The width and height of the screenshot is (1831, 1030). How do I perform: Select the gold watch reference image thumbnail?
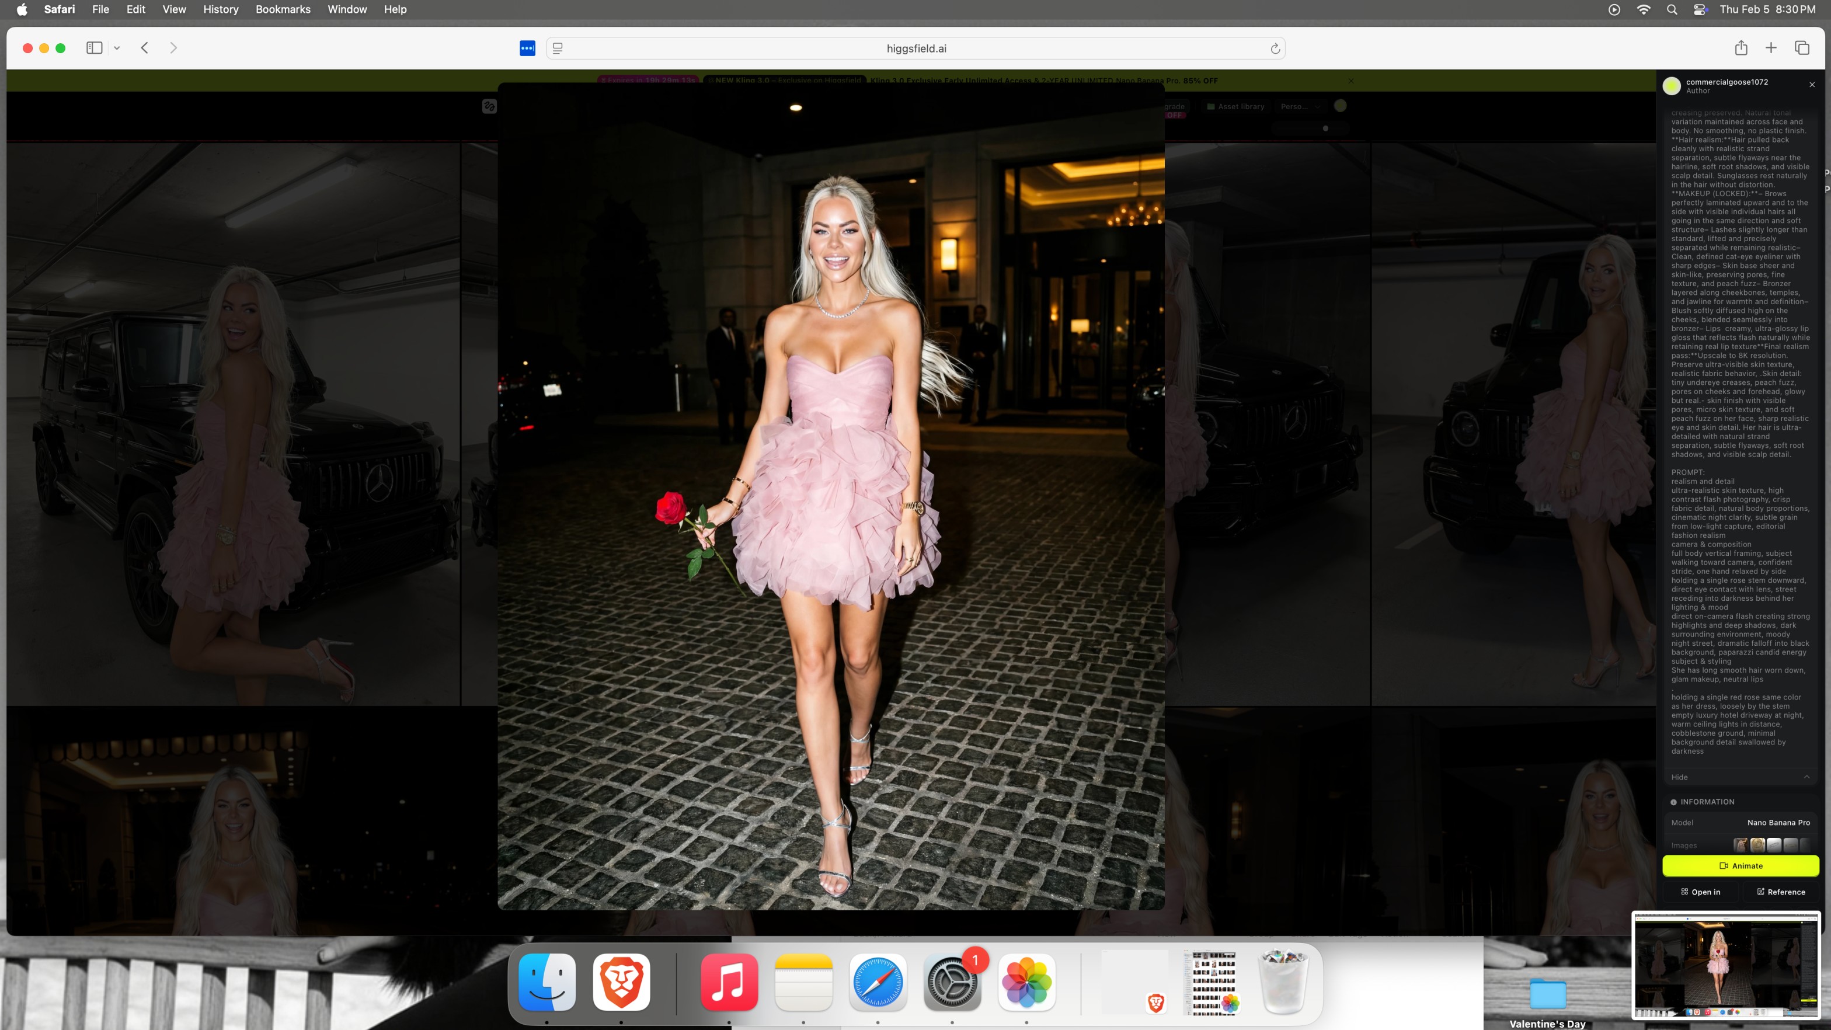click(1757, 844)
